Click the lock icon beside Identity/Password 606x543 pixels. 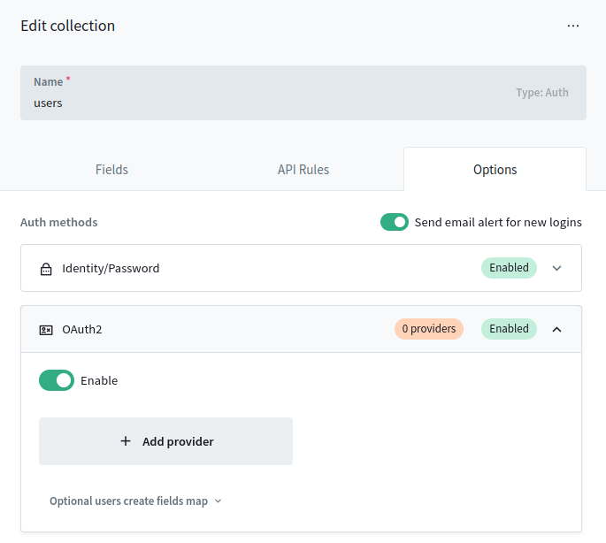tap(46, 269)
